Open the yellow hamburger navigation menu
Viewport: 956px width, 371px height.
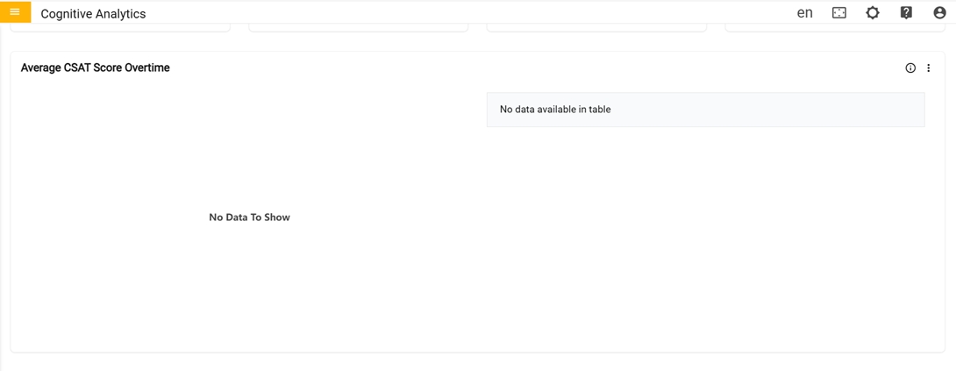tap(15, 12)
